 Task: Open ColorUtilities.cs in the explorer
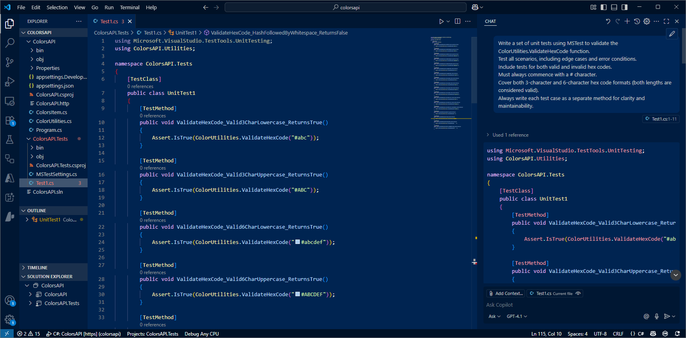(x=53, y=121)
